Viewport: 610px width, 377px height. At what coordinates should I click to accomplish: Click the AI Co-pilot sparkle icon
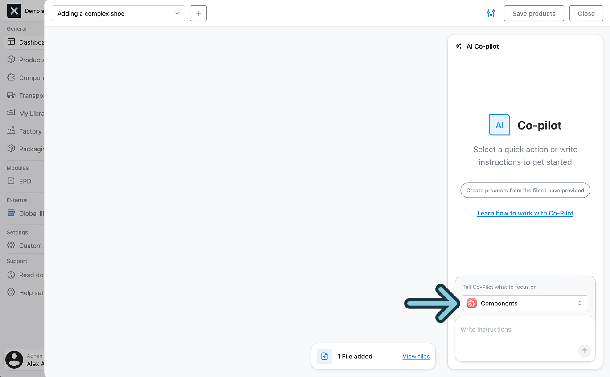tap(458, 46)
